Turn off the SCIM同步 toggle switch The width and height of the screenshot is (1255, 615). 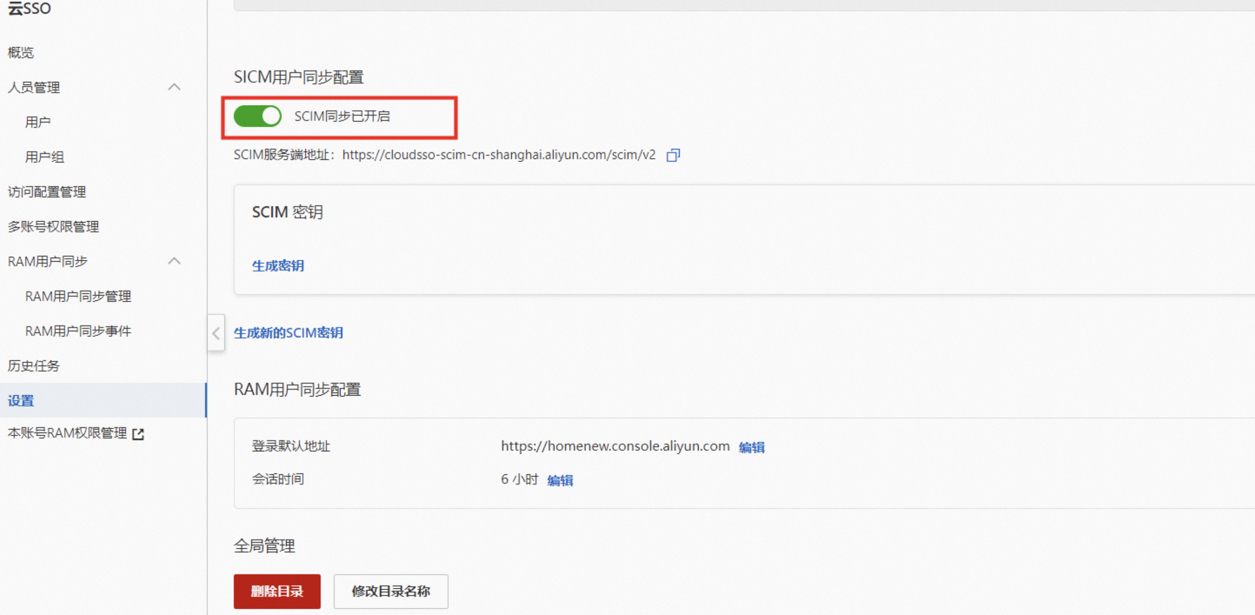coord(258,117)
